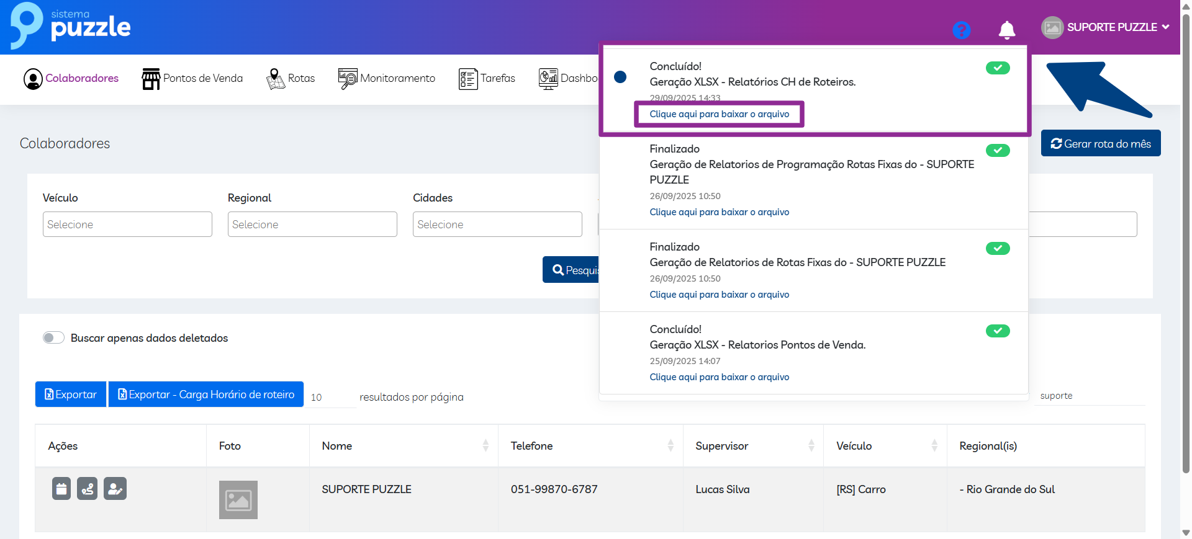Sort the table by Nome column
The width and height of the screenshot is (1192, 539).
[485, 445]
